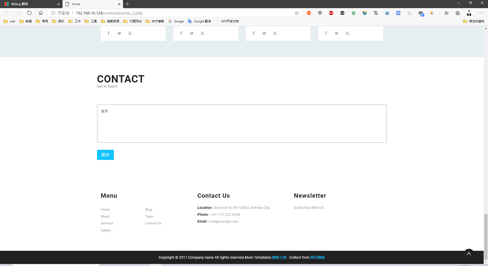The width and height of the screenshot is (488, 266).
Task: Open the ABP adblock extension icon
Action: coord(331,13)
